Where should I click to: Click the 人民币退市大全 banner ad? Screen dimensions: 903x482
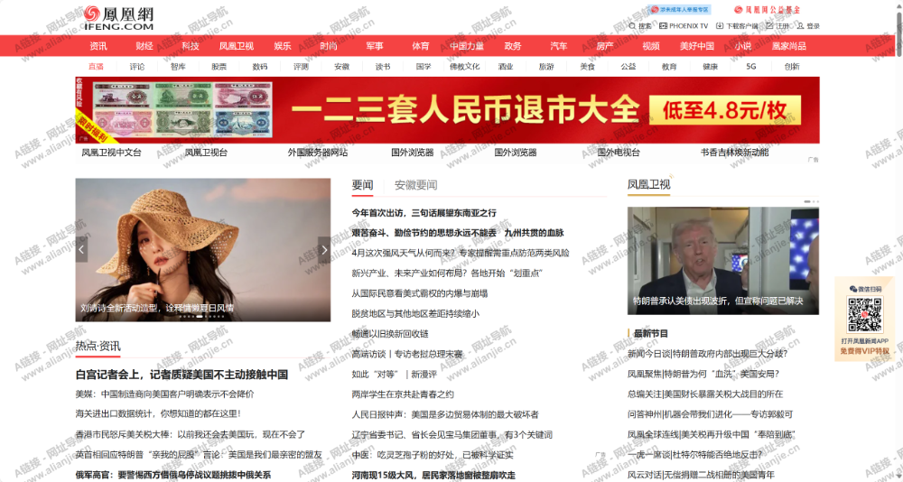click(x=448, y=110)
